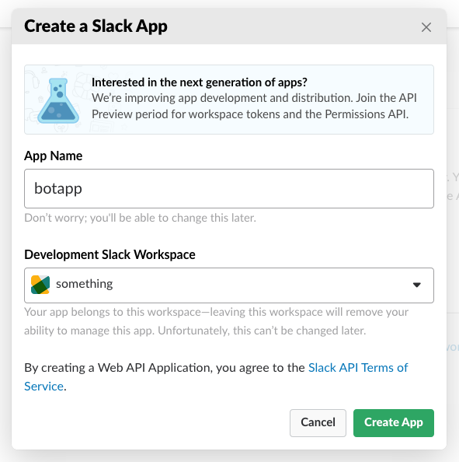Click the API Preview period description text
This screenshot has width=459, height=462.
click(x=254, y=106)
